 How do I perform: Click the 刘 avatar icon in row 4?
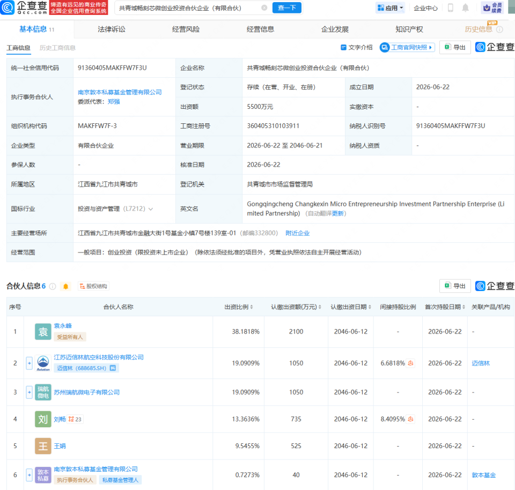(x=43, y=419)
